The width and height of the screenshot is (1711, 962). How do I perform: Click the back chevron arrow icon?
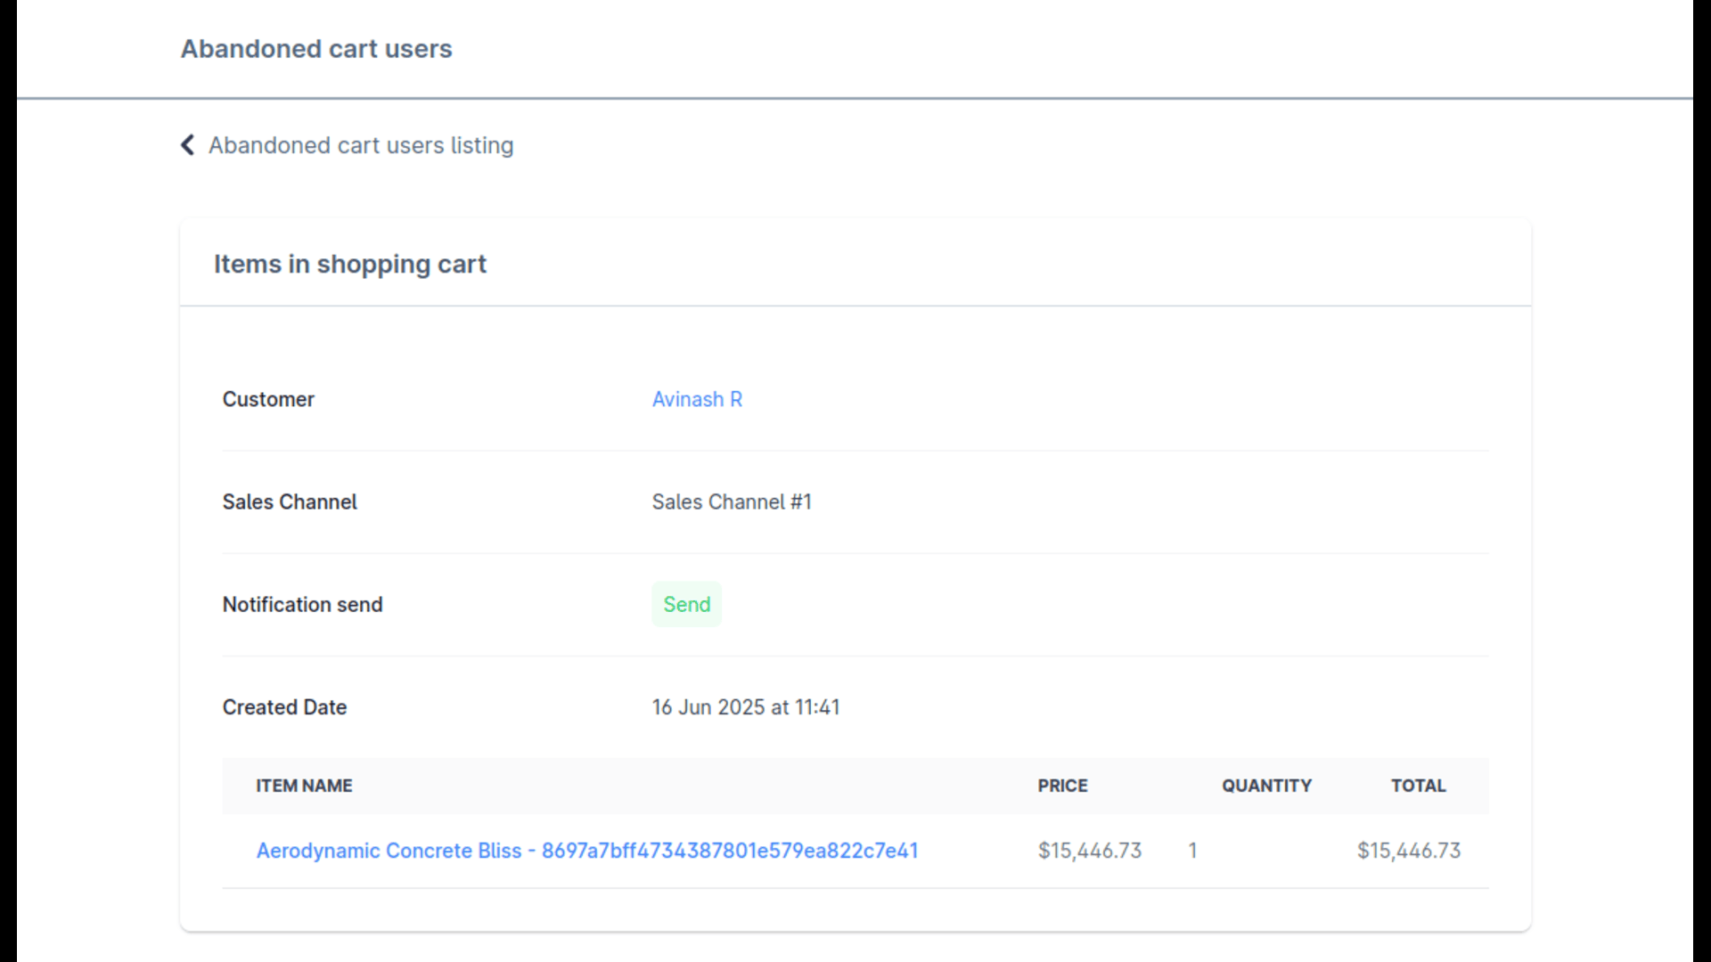(187, 145)
